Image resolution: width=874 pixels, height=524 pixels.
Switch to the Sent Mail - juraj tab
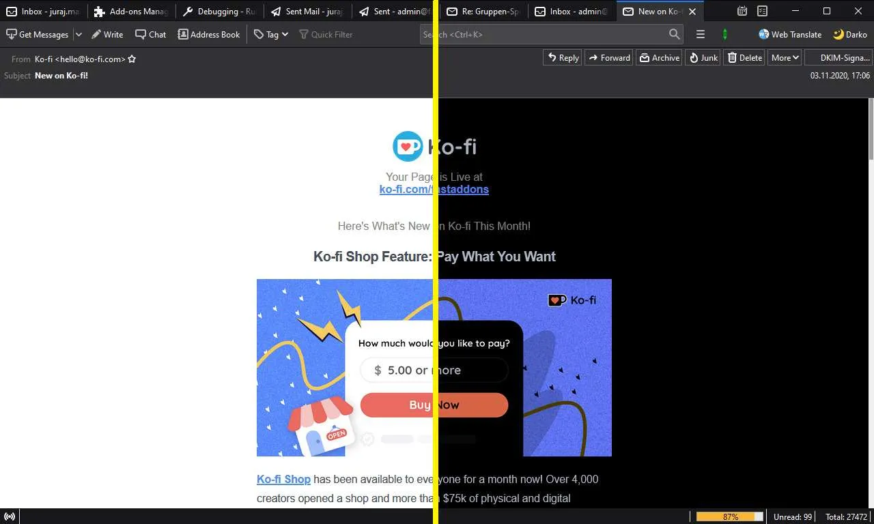tap(307, 11)
